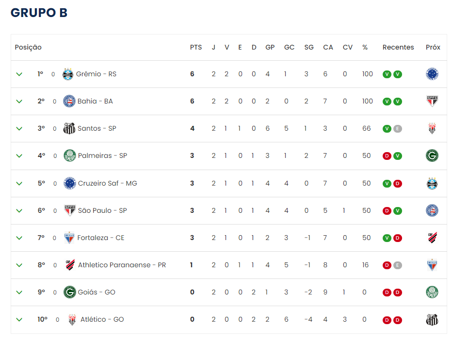
Task: Open the Cruzeiro Saf - MG team link
Action: point(108,183)
